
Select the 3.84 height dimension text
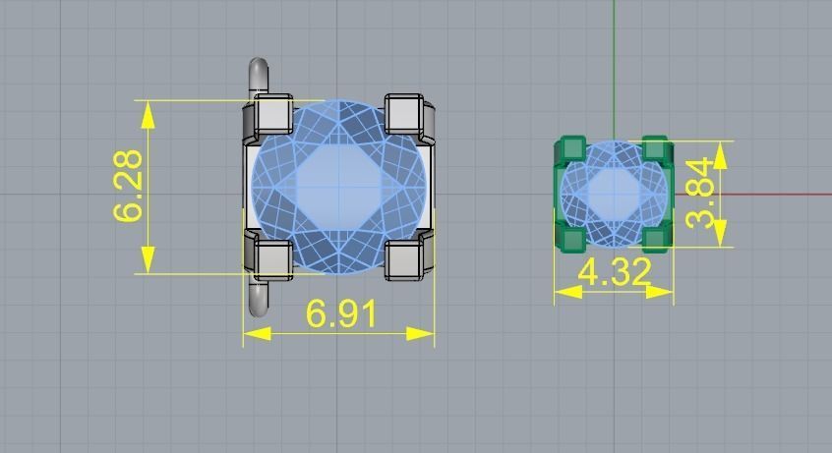point(699,193)
